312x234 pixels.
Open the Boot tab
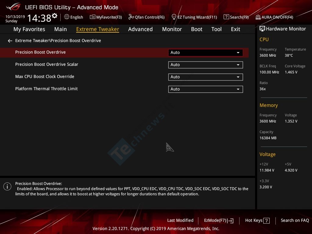[197, 29]
